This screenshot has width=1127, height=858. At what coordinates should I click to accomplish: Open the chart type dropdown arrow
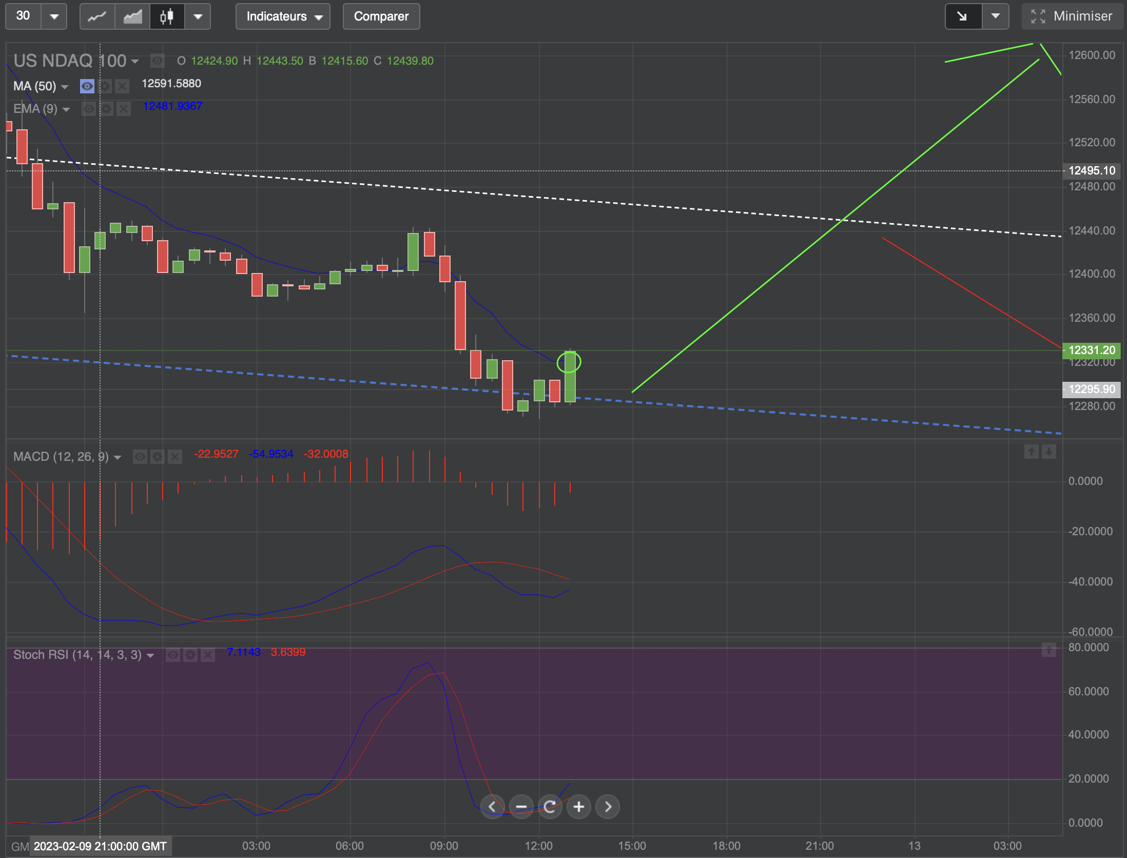(x=198, y=16)
